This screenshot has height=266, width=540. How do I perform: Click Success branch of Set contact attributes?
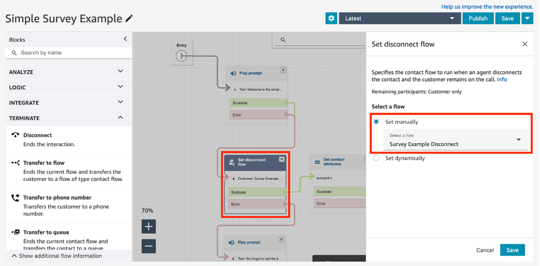(339, 191)
